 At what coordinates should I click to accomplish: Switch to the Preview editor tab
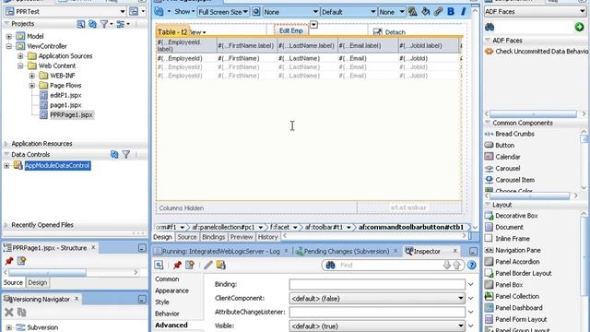[x=242, y=237]
